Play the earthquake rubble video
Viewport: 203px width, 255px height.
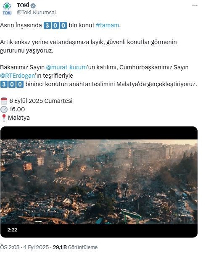click(99, 182)
